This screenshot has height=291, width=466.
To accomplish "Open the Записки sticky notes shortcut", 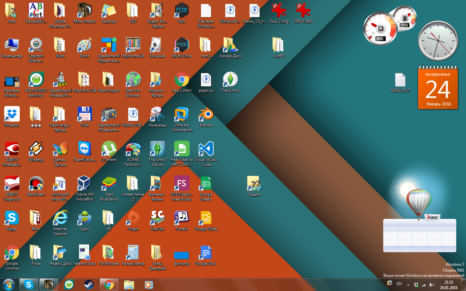I will (109, 13).
